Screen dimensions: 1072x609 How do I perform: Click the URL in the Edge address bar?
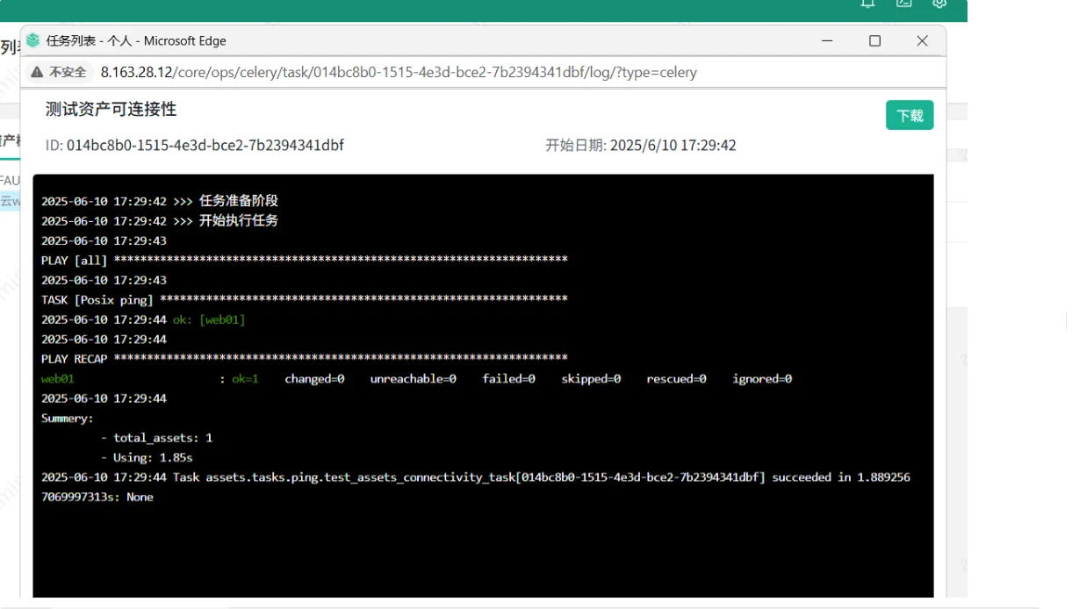[x=399, y=72]
